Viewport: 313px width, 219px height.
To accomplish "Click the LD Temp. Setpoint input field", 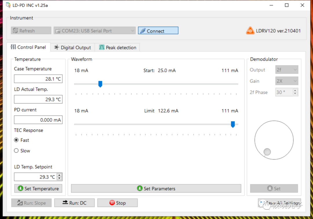I will 35,177.
